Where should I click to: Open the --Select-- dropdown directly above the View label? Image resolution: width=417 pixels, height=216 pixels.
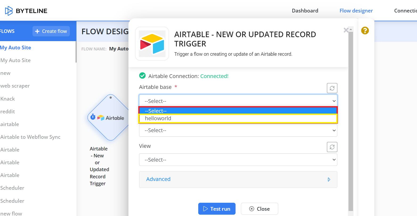coord(238,130)
